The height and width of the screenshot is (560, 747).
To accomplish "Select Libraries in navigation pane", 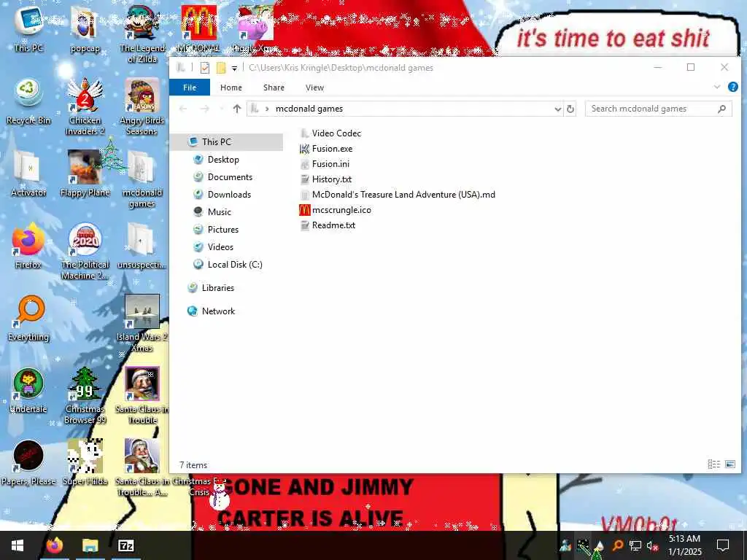I will [217, 288].
